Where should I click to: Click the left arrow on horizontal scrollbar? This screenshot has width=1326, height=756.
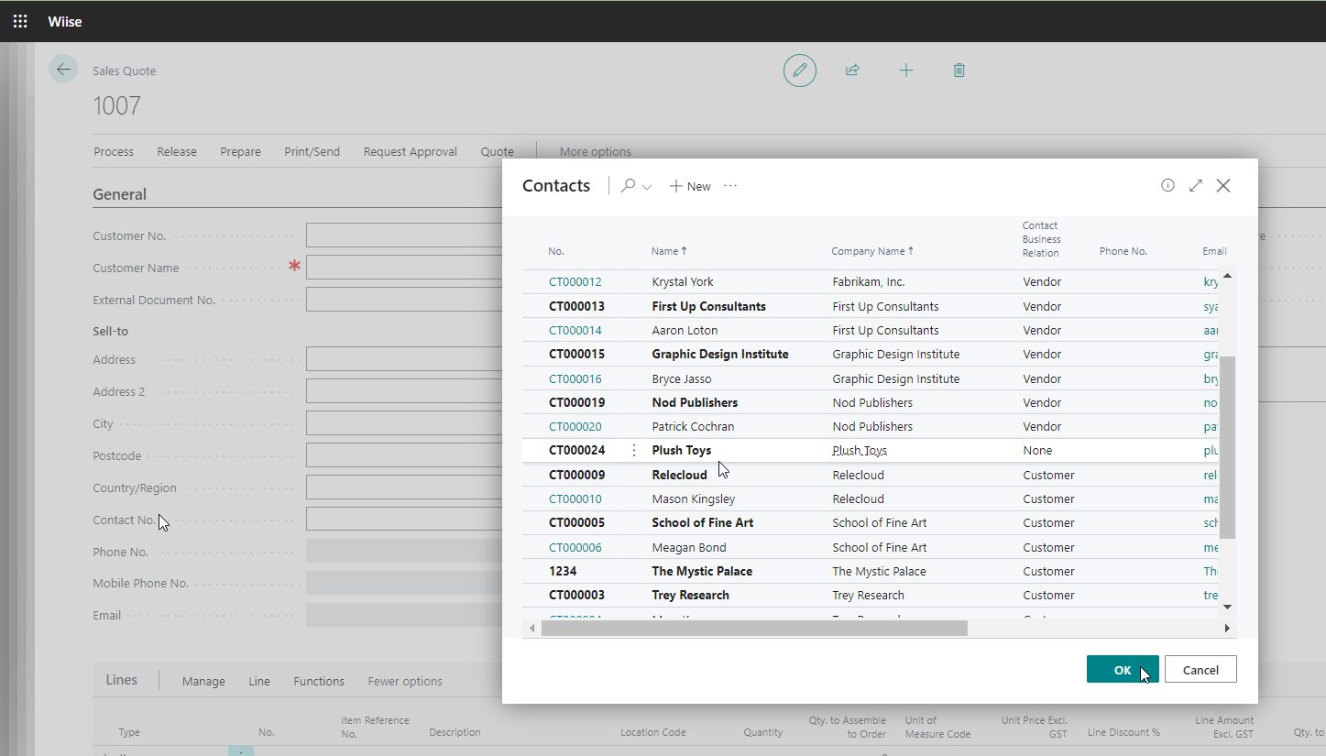(531, 628)
